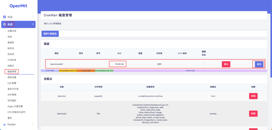Open the Docker menu
272x130 pixels.
[x=18, y=124]
